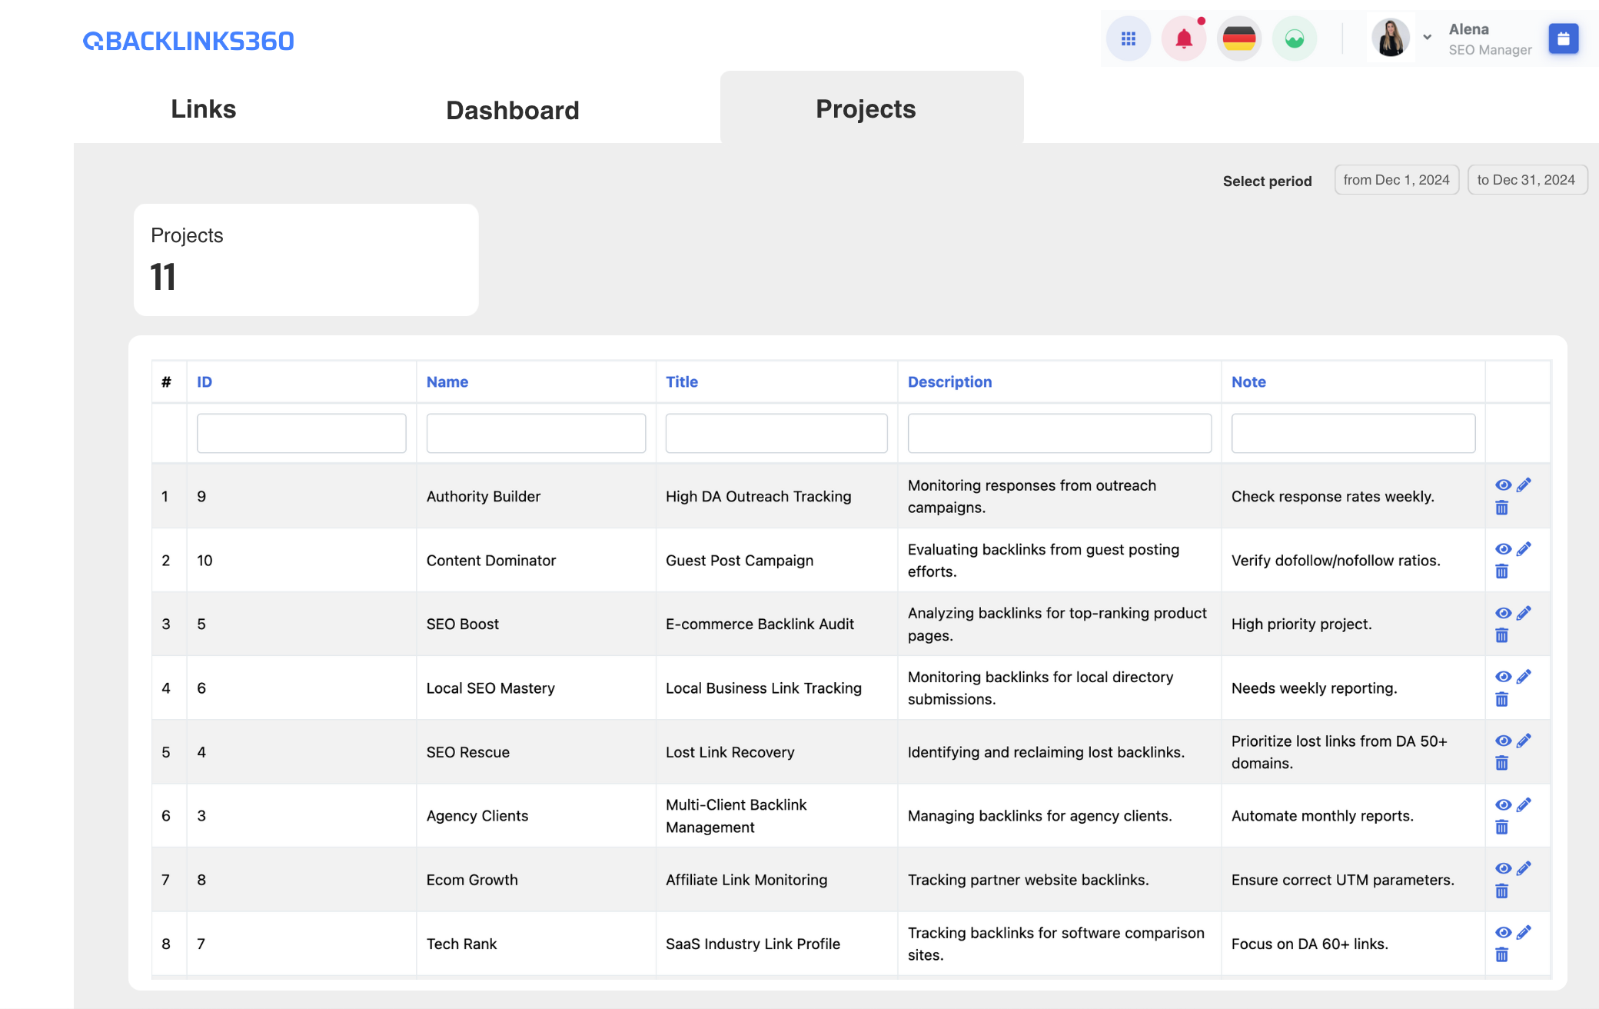Open the 'from Dec 1, 2024' date picker
The image size is (1599, 1009).
[1396, 179]
